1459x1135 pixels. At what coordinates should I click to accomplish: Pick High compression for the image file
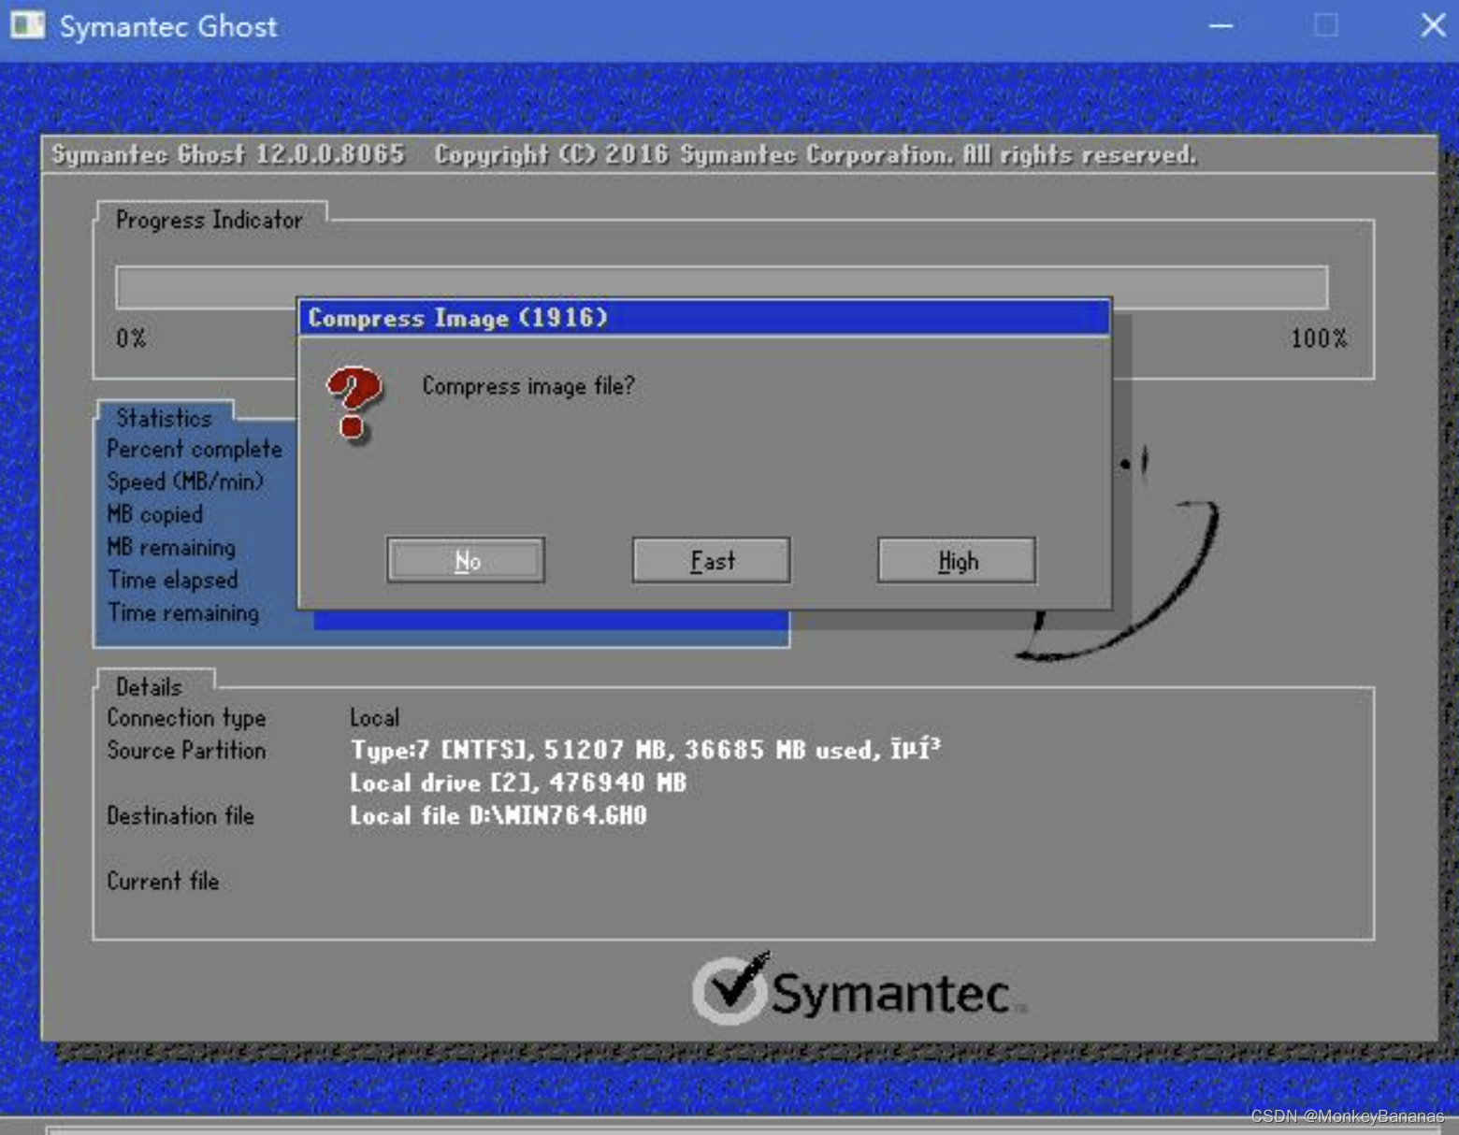(x=957, y=560)
